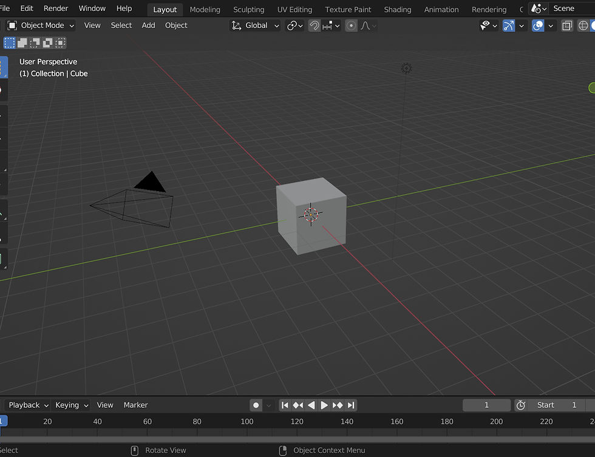Viewport: 595px width, 457px height.
Task: Open visibility and selectability dropdown arrow
Action: coord(494,25)
